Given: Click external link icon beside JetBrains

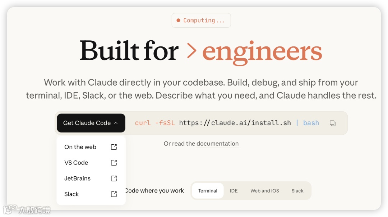Looking at the screenshot, I should coord(114,178).
